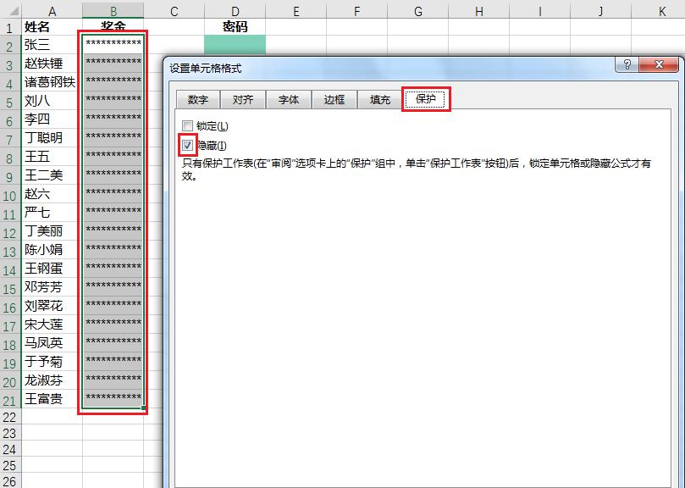The height and width of the screenshot is (488, 685).
Task: Select row 26 header
Action: (x=10, y=481)
